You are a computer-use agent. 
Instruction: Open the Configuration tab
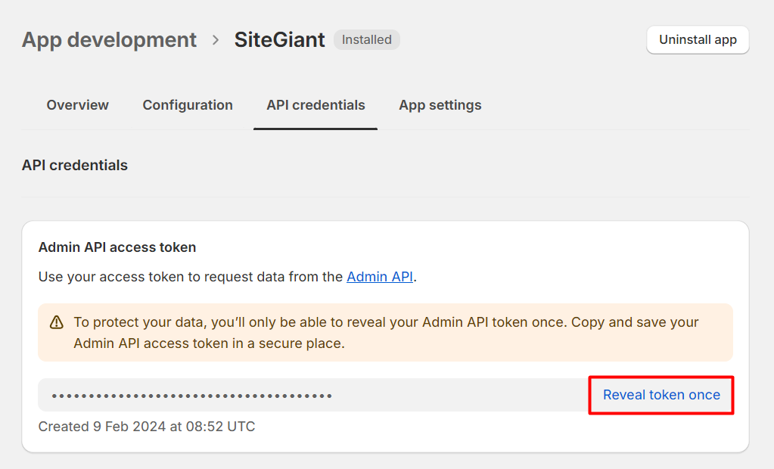pos(188,105)
